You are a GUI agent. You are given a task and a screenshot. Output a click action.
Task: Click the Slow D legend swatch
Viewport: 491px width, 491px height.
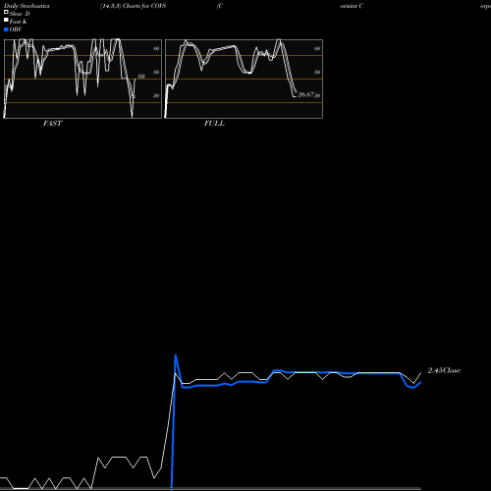[6, 12]
